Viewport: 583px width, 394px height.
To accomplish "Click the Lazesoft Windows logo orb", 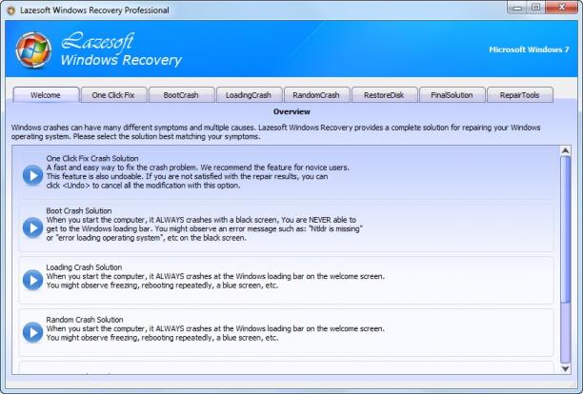I will tap(33, 50).
